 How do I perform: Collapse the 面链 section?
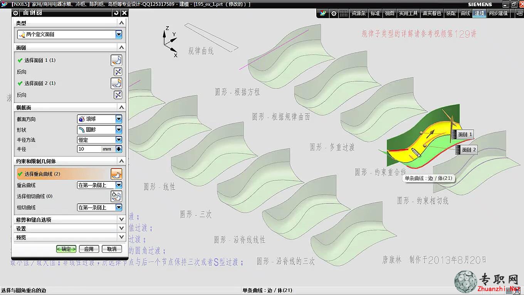[122, 47]
